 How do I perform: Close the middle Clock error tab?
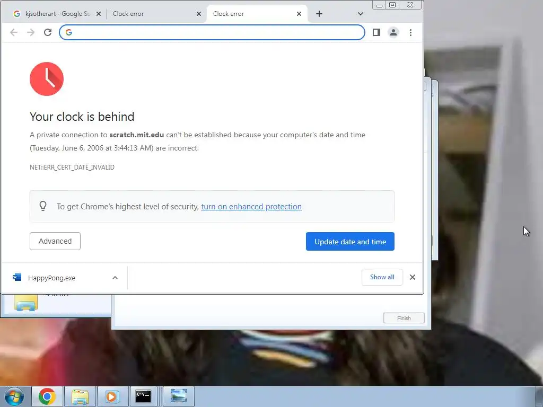click(199, 14)
